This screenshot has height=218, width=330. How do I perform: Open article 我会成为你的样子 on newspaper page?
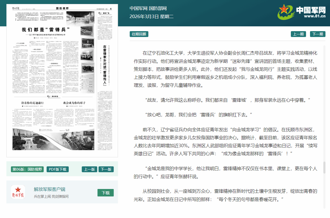click(x=74, y=102)
